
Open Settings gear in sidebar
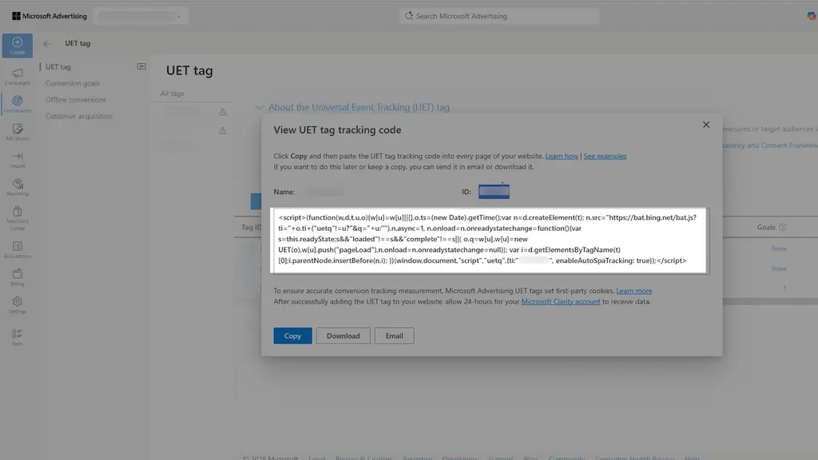[x=18, y=304]
